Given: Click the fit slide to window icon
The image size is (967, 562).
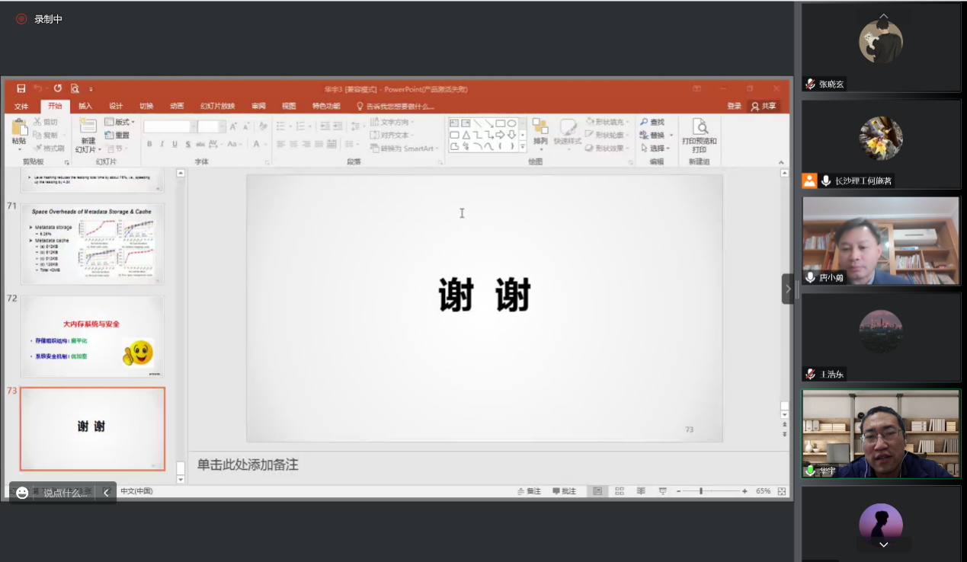Looking at the screenshot, I should (782, 491).
